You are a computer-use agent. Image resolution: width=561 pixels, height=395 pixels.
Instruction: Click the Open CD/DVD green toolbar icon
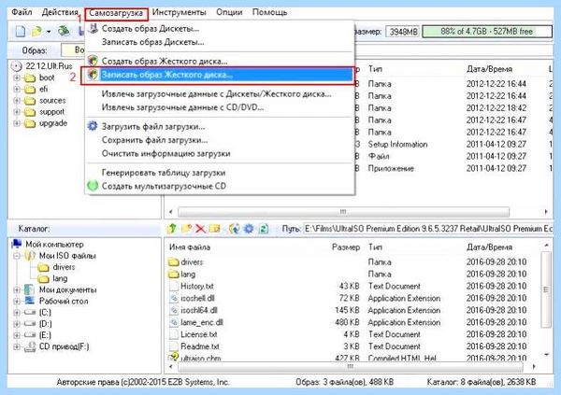click(x=64, y=31)
